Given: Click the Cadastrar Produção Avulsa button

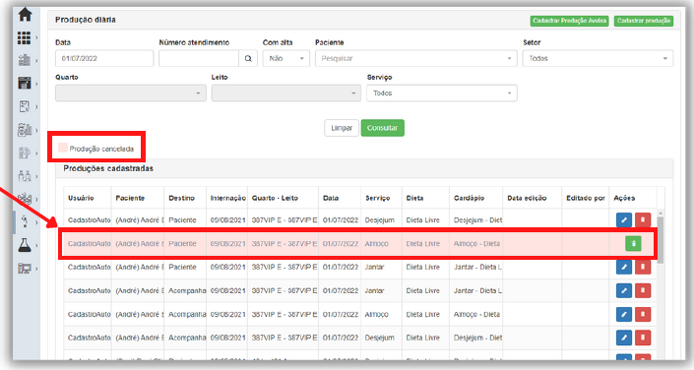Looking at the screenshot, I should [x=569, y=21].
